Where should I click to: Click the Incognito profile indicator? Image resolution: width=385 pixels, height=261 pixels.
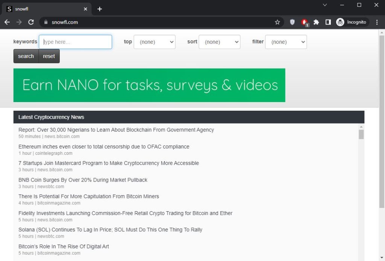pyautogui.click(x=351, y=22)
